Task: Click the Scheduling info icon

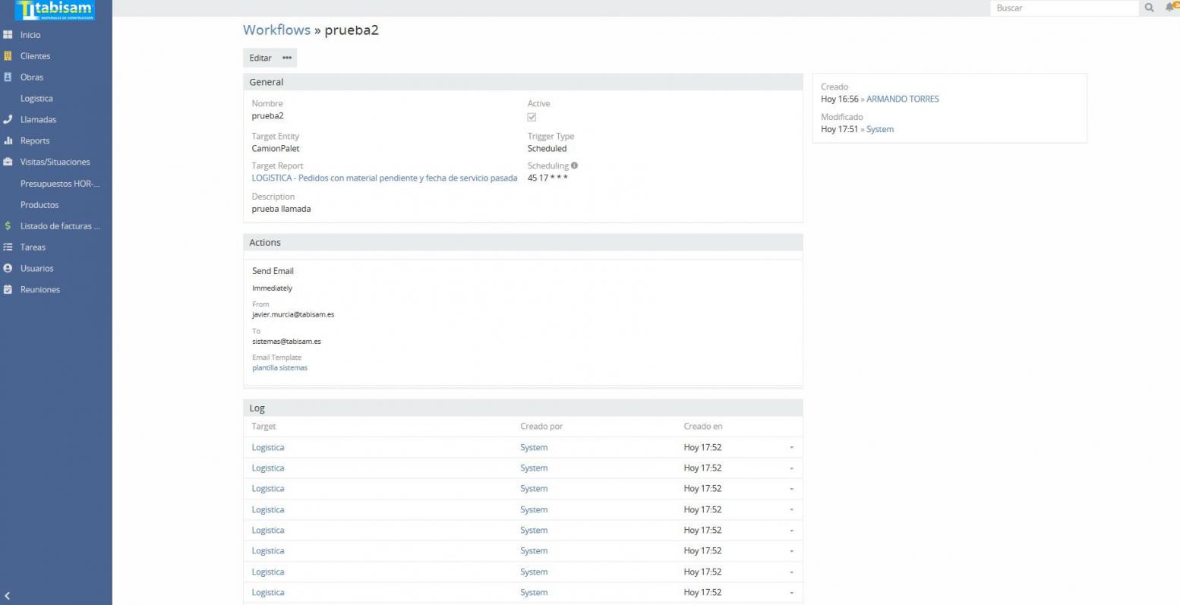Action: pyautogui.click(x=574, y=165)
